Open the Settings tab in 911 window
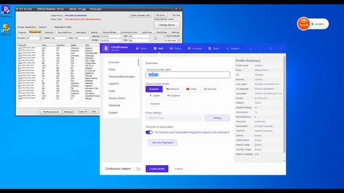The height and width of the screenshot is (193, 344). [x=175, y=32]
